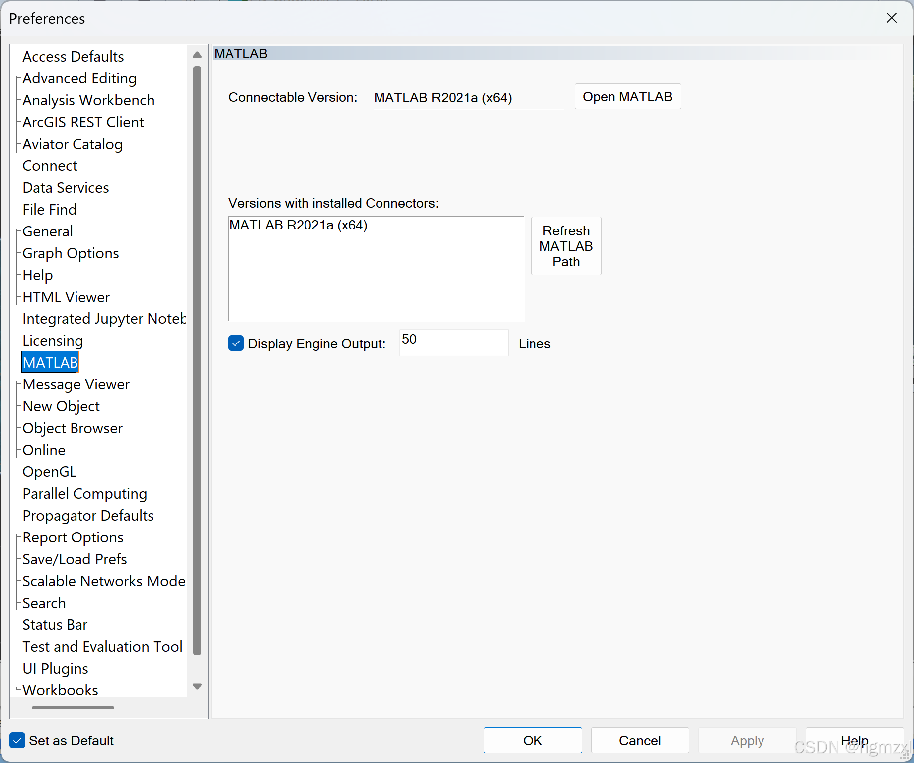The image size is (914, 763).
Task: Open OpenGL preferences
Action: (x=49, y=472)
